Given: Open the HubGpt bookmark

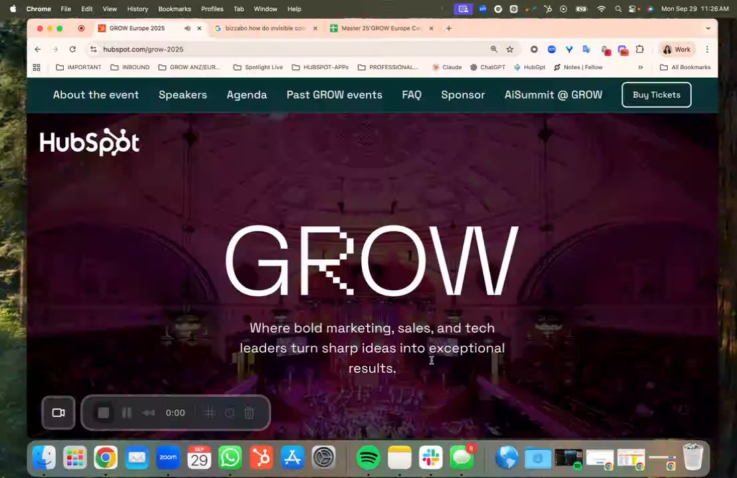Looking at the screenshot, I should point(529,67).
